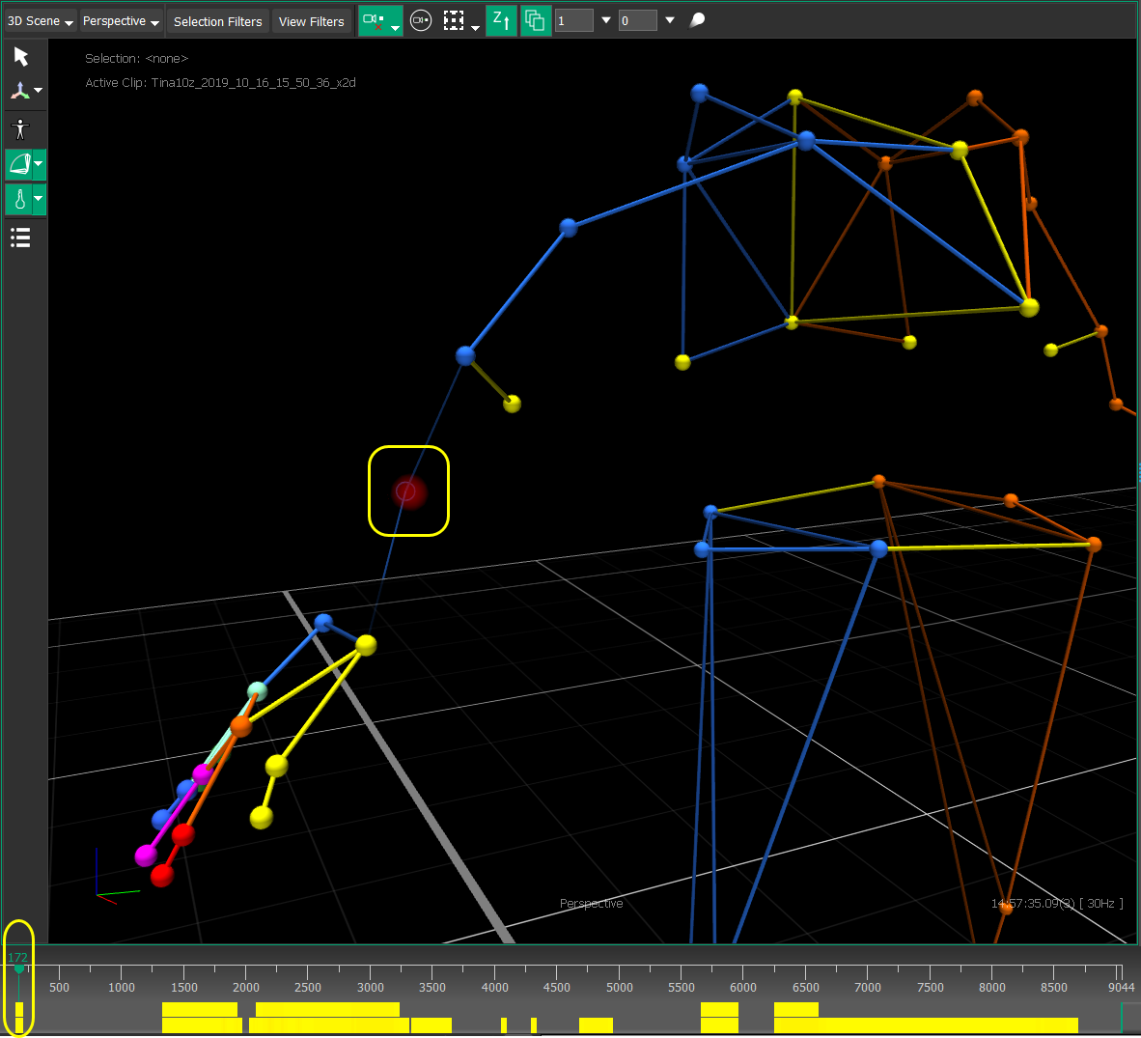Click the timeline playhead at frame 172
Image resolution: width=1141 pixels, height=1038 pixels.
point(18,968)
